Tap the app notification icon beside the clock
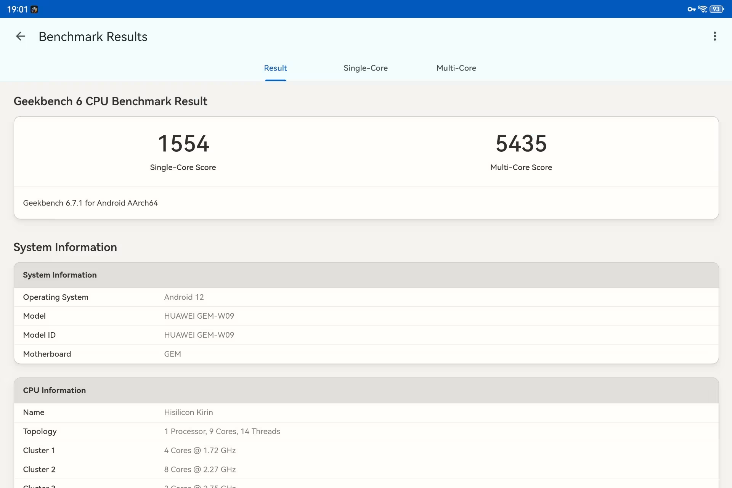The image size is (732, 488). point(34,10)
